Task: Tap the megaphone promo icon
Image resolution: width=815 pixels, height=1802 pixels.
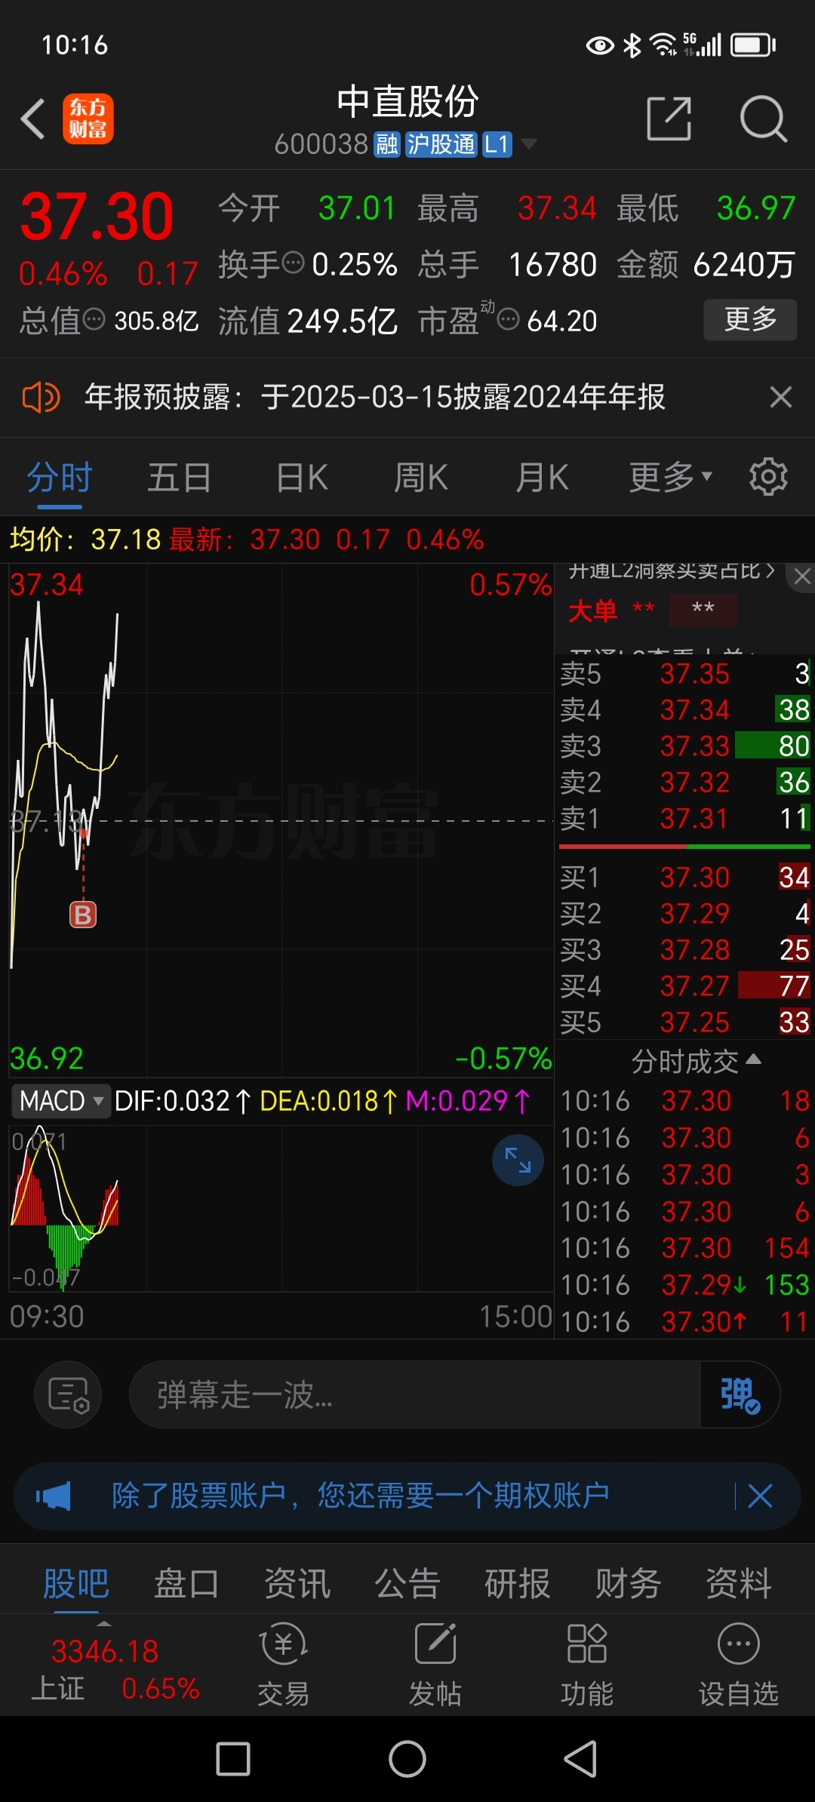Action: point(54,1496)
